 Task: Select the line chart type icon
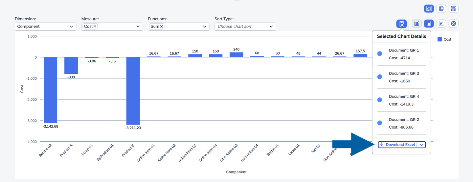[417, 24]
